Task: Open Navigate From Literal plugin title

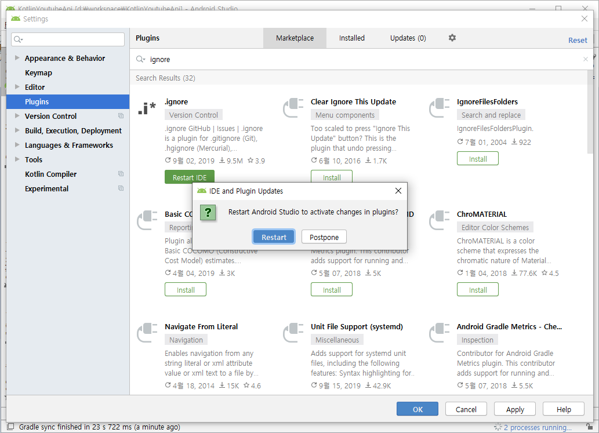Action: 201,326
